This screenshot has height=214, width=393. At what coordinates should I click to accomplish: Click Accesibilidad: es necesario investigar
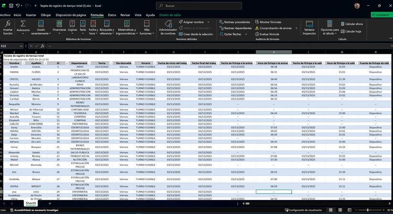click(x=34, y=210)
